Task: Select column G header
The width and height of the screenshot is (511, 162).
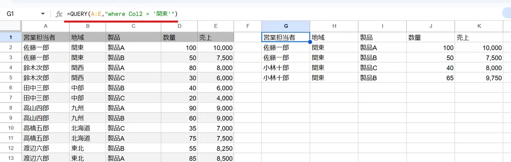Action: tap(285, 26)
